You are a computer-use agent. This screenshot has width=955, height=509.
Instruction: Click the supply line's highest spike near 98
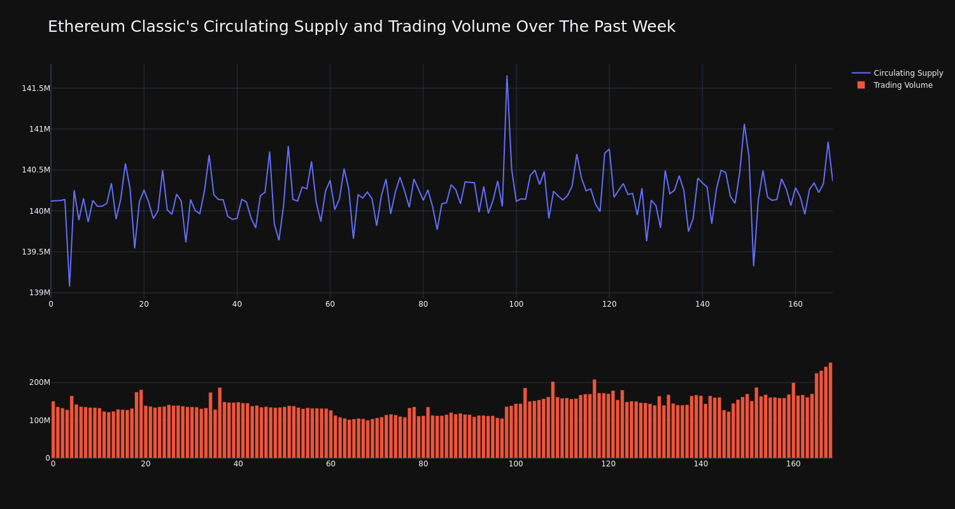[507, 76]
